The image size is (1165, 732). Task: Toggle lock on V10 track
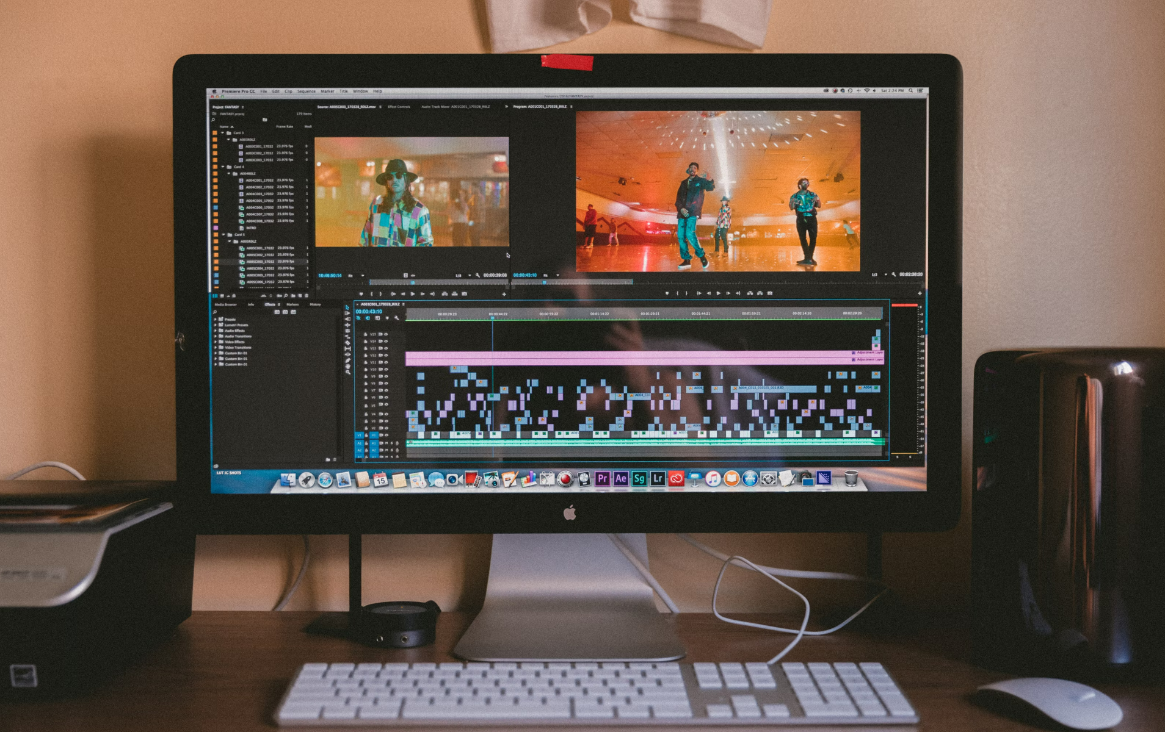[x=366, y=369]
